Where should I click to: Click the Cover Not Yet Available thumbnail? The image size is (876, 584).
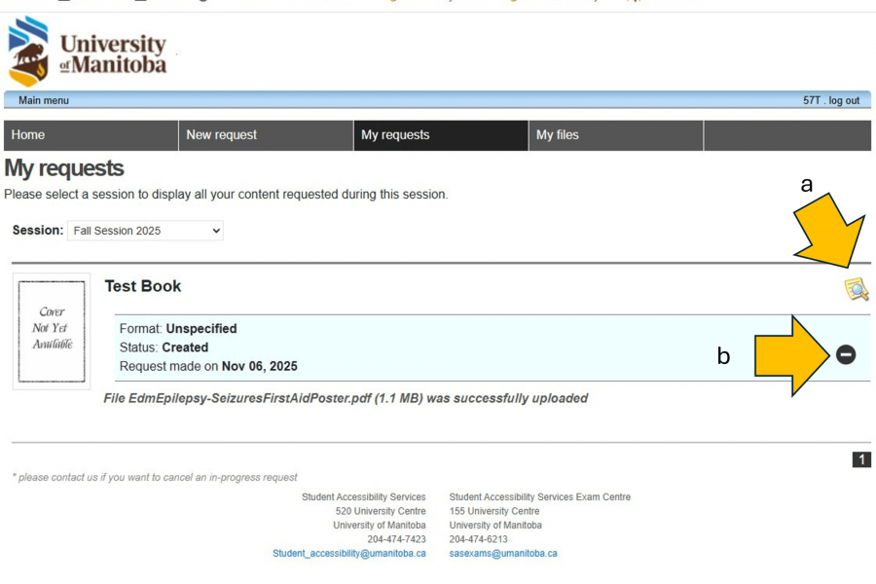pos(52,331)
